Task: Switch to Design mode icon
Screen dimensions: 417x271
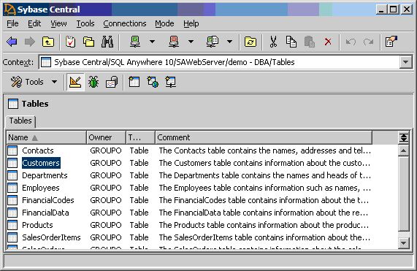Action: [x=75, y=83]
